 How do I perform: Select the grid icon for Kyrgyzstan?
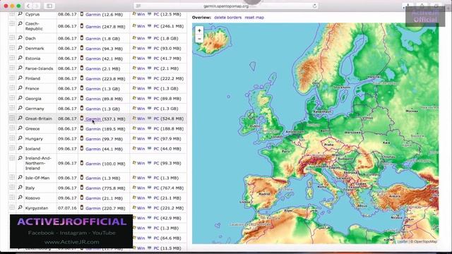pyautogui.click(x=12, y=207)
